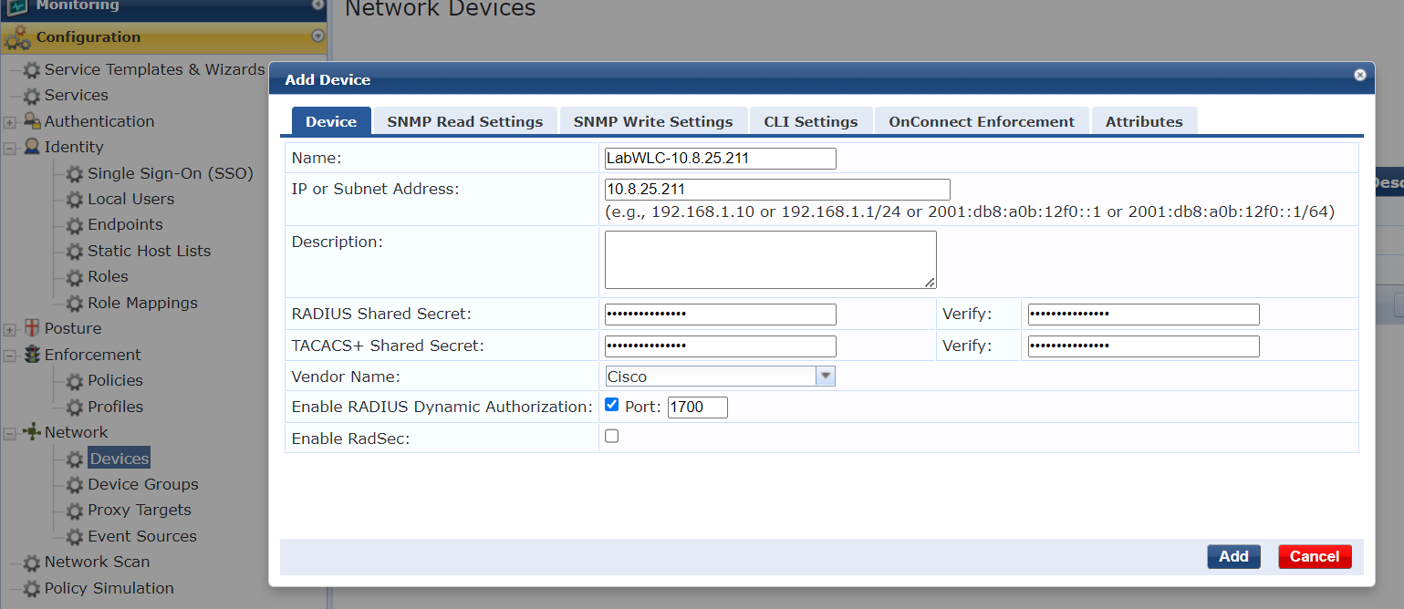1404x609 pixels.
Task: Close the Add Device dialog
Action: coord(1359,75)
